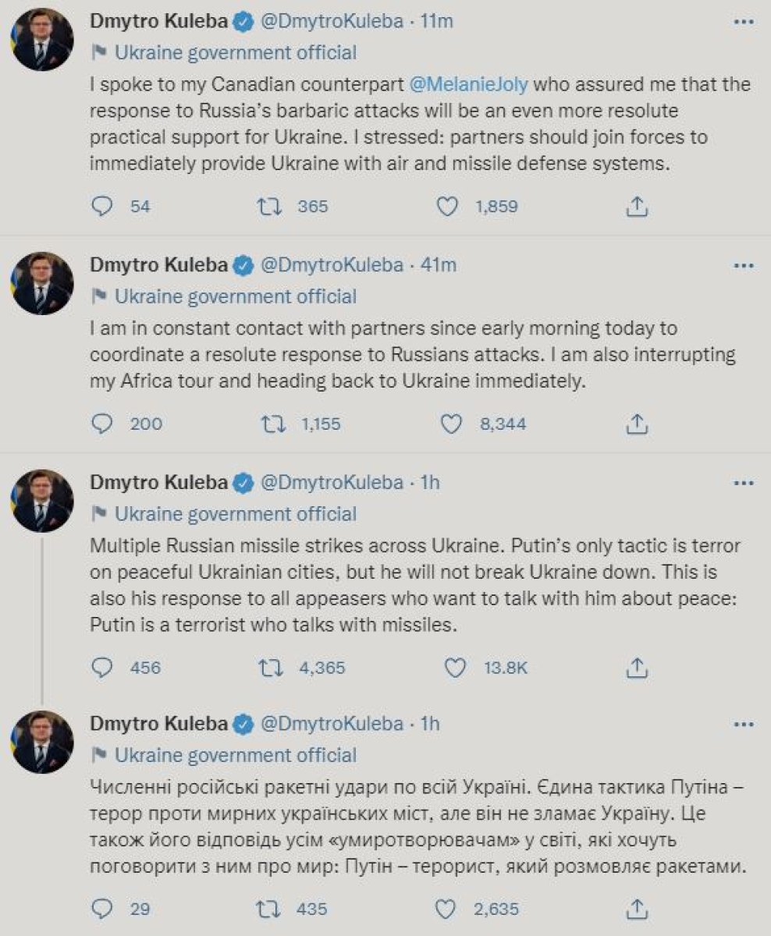
Task: Open more options on the 11m tweet
Action: point(743,23)
